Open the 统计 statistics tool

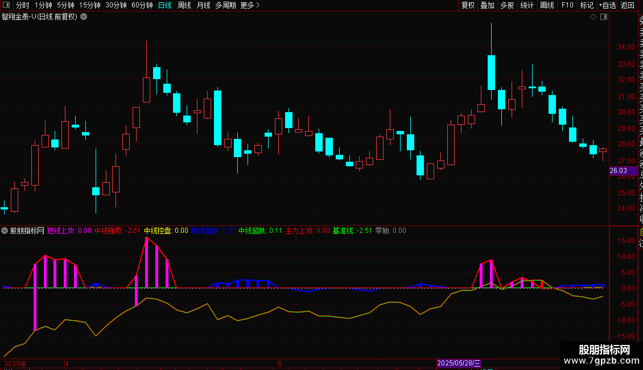pos(527,5)
